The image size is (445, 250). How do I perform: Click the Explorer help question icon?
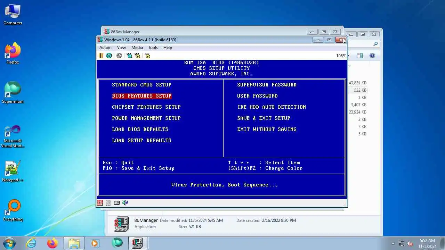(372, 56)
